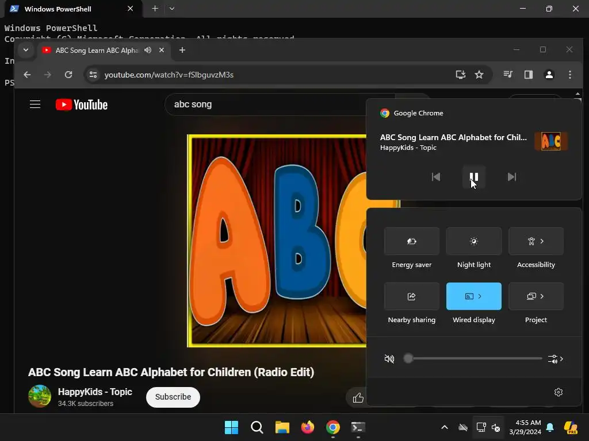Open network and volume tray quick settings
This screenshot has width=589, height=441.
pyautogui.click(x=488, y=427)
